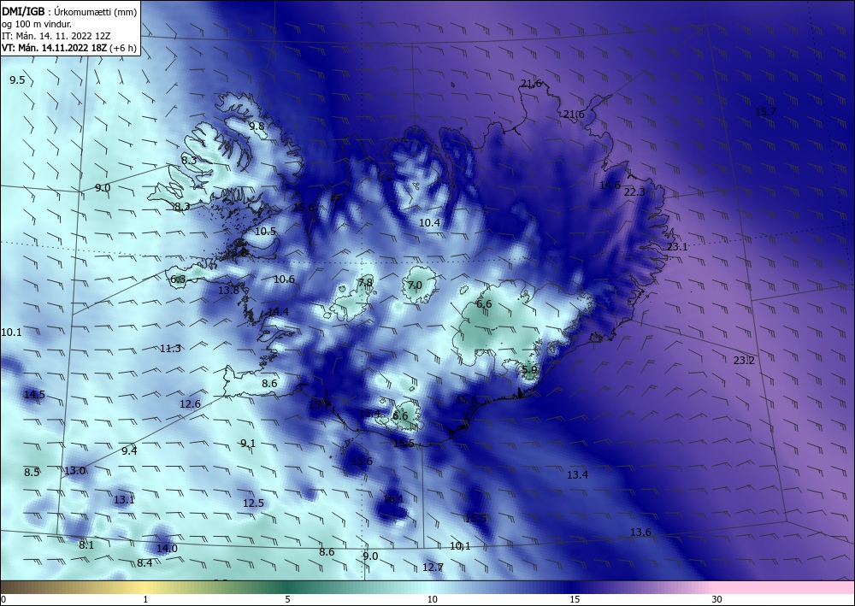Click the 22.3 value on the map
Image resolution: width=855 pixels, height=606 pixels.
click(634, 191)
